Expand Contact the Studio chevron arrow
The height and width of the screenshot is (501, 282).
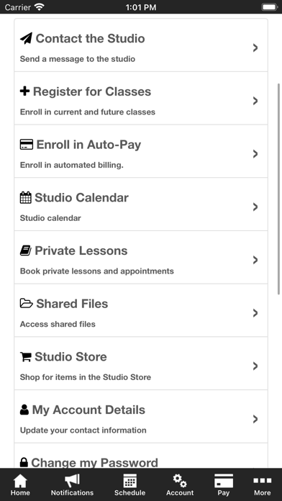[x=255, y=48]
